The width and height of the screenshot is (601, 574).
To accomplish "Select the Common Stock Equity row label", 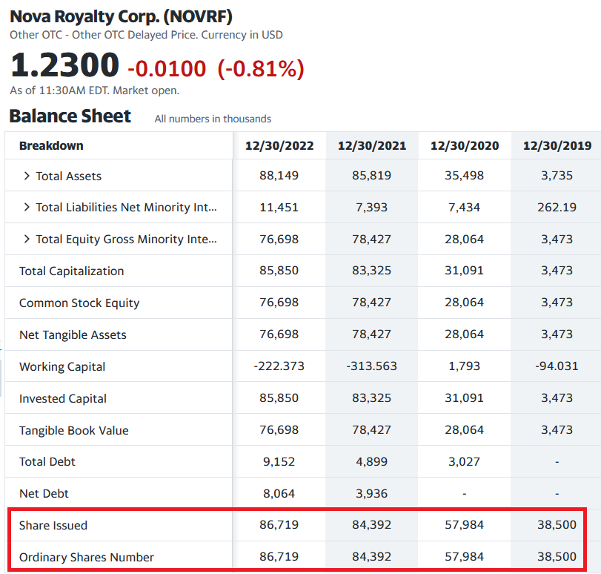I will coord(79,303).
